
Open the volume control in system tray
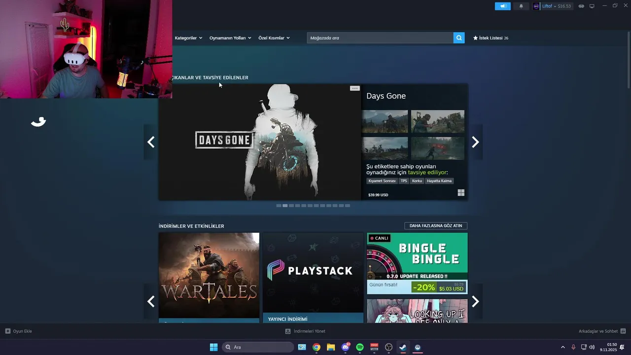tap(592, 347)
